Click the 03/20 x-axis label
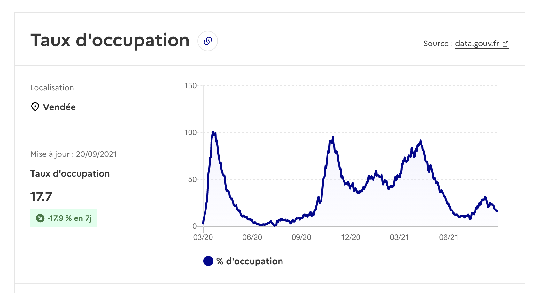533x293 pixels. (x=203, y=237)
